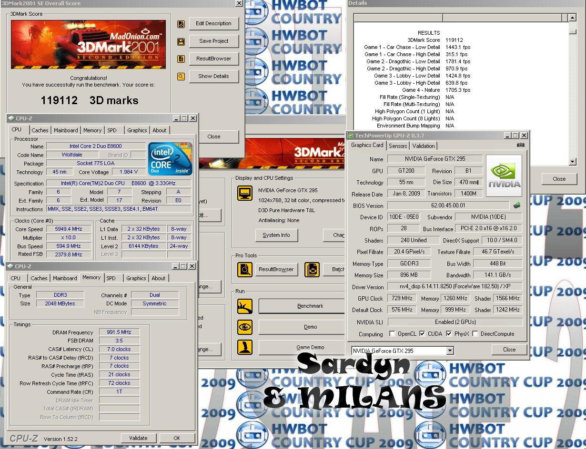Open the GPU selection dropdown in GPU-Z
The height and width of the screenshot is (449, 586).
point(450,351)
